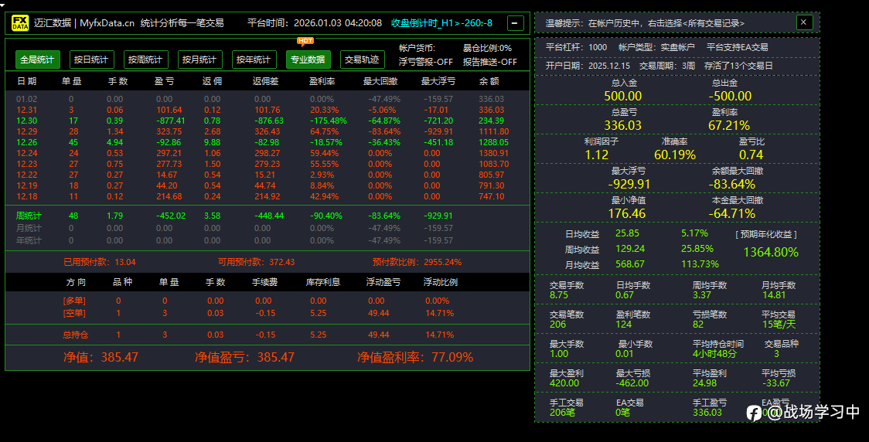Screen dimensions: 869x442
Task: Click the 日期 column header
Action: tap(26, 81)
